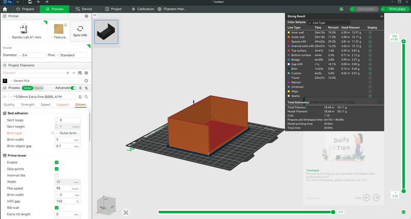The width and height of the screenshot is (411, 219).
Task: Add a filament with the plus icon
Action: point(68,73)
